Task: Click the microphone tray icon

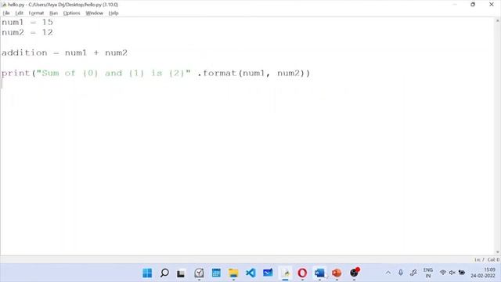Action: click(x=400, y=273)
